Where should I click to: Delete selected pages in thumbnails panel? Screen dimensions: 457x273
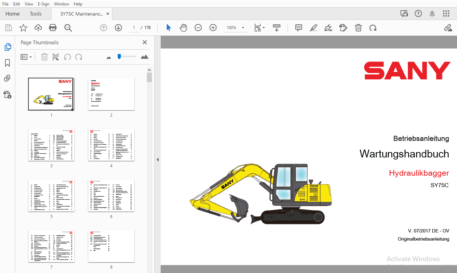tap(44, 57)
